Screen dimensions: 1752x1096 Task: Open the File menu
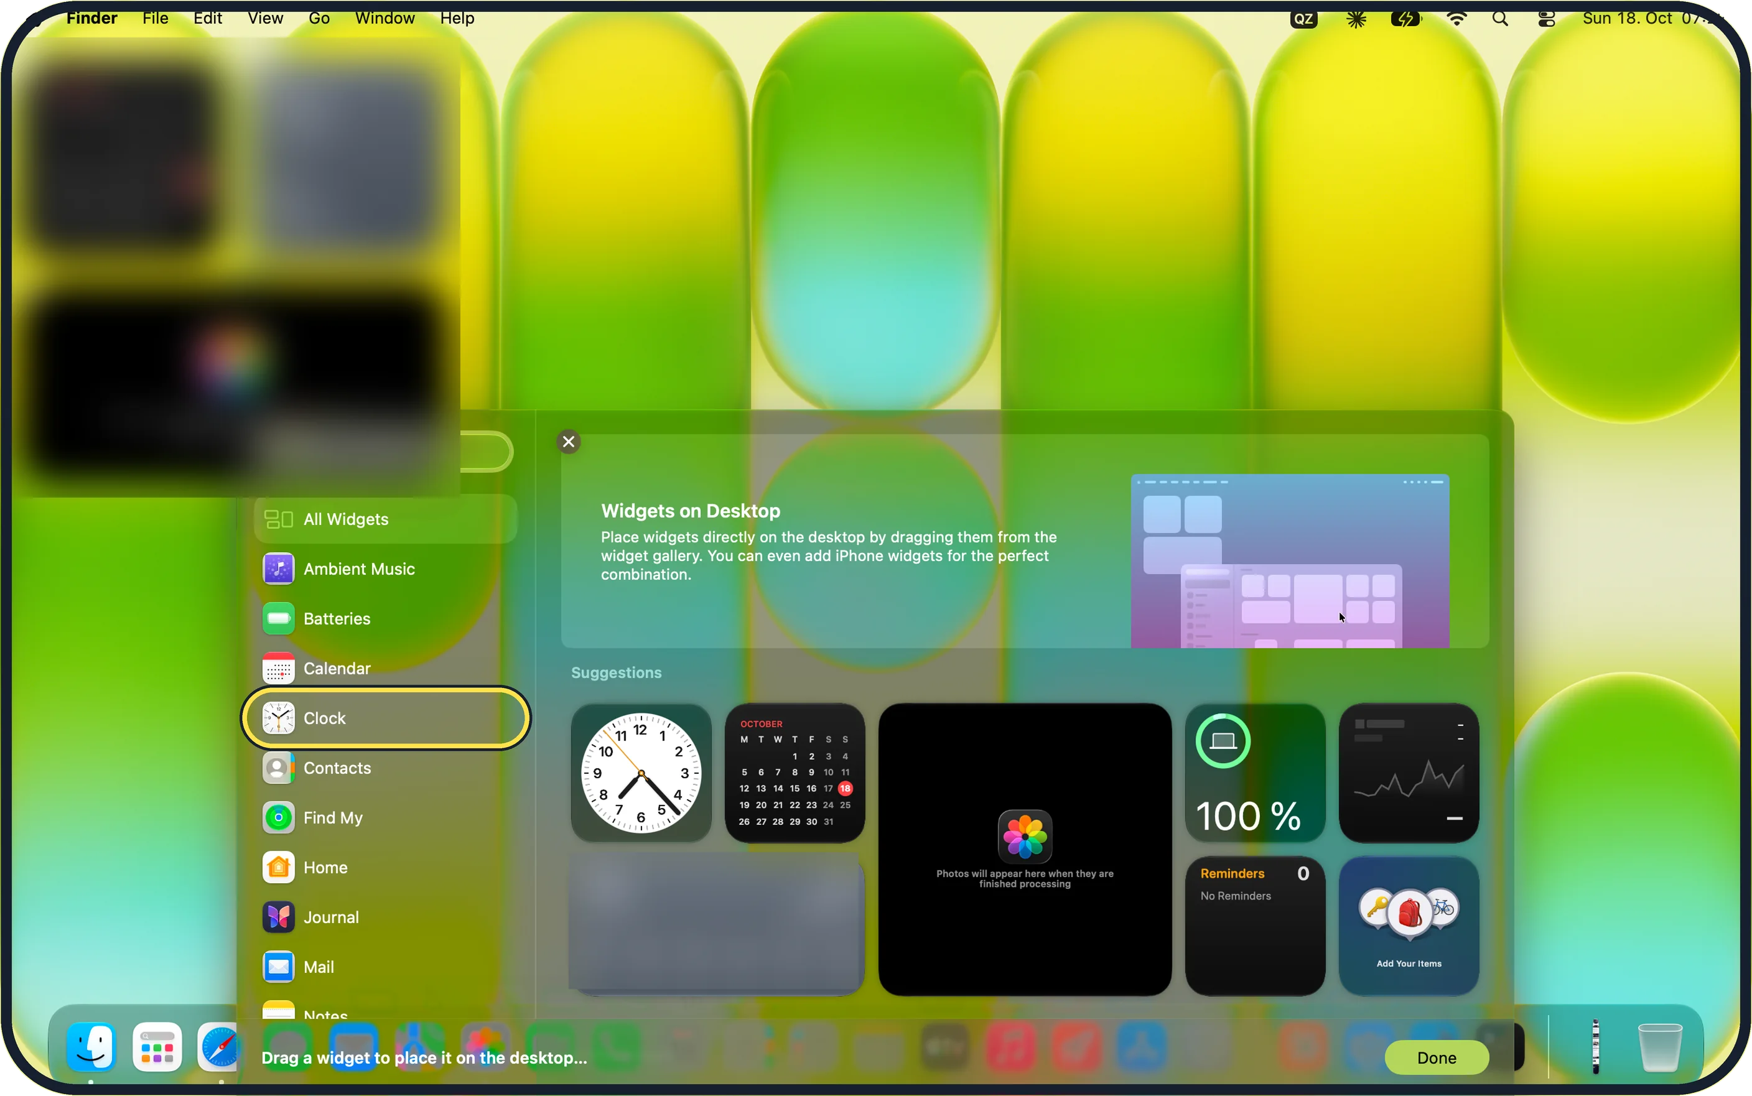coord(155,18)
